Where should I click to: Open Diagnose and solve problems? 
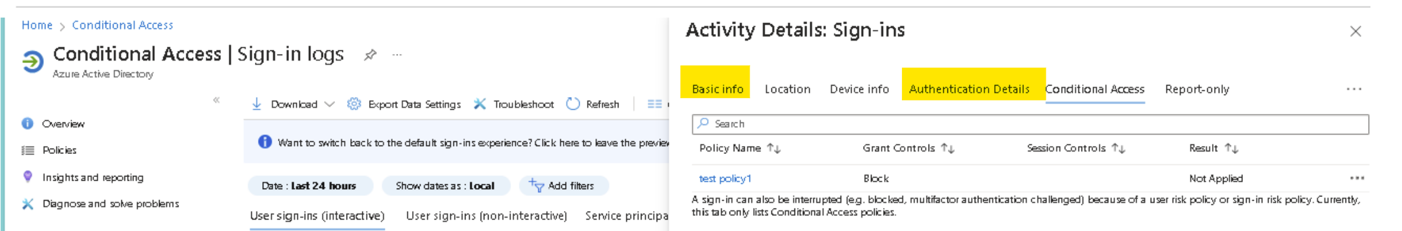point(110,204)
